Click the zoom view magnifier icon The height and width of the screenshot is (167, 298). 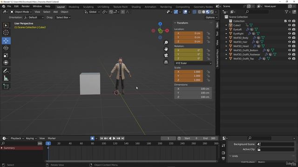tap(166, 42)
